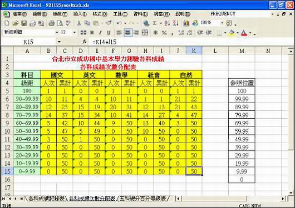
Task: Increase decimal places
Action: pos(181,33)
